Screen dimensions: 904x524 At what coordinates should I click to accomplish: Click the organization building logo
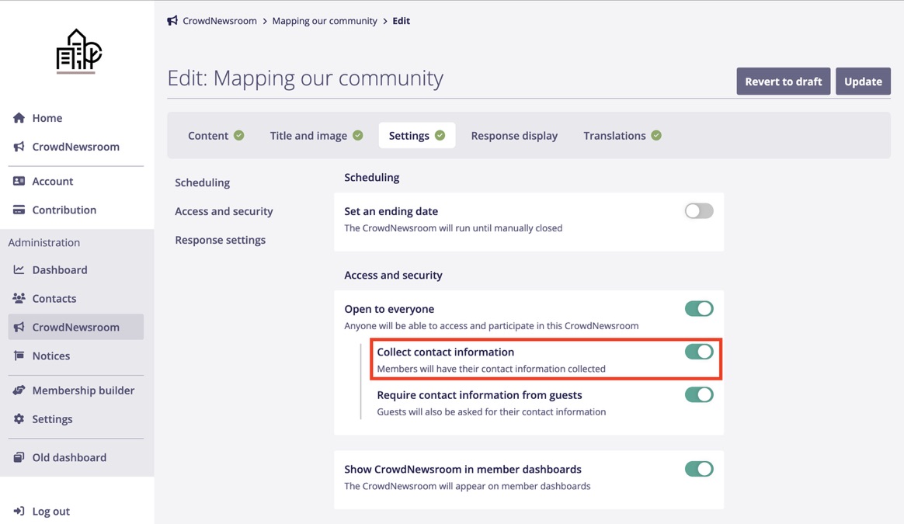(x=78, y=51)
